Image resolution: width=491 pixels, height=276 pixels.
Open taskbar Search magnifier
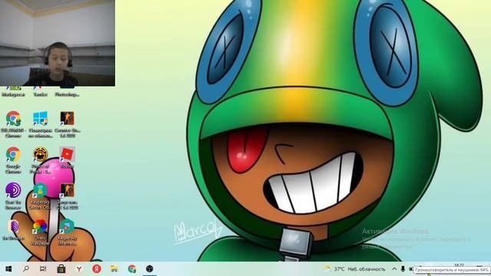pyautogui.click(x=26, y=269)
